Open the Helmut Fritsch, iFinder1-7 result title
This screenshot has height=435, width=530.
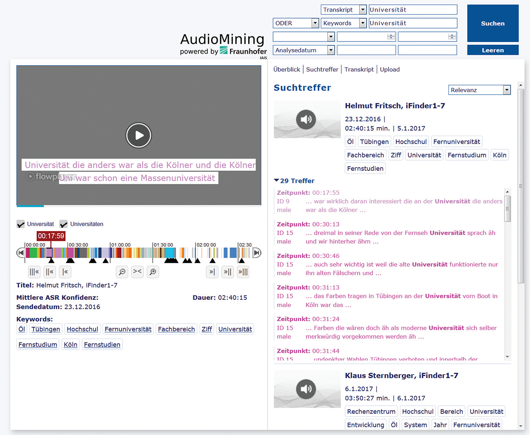click(395, 106)
